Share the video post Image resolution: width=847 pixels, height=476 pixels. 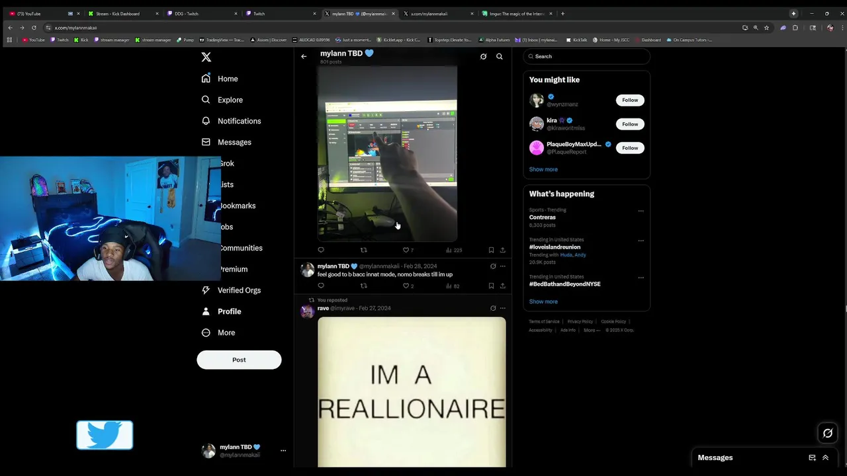pyautogui.click(x=502, y=250)
